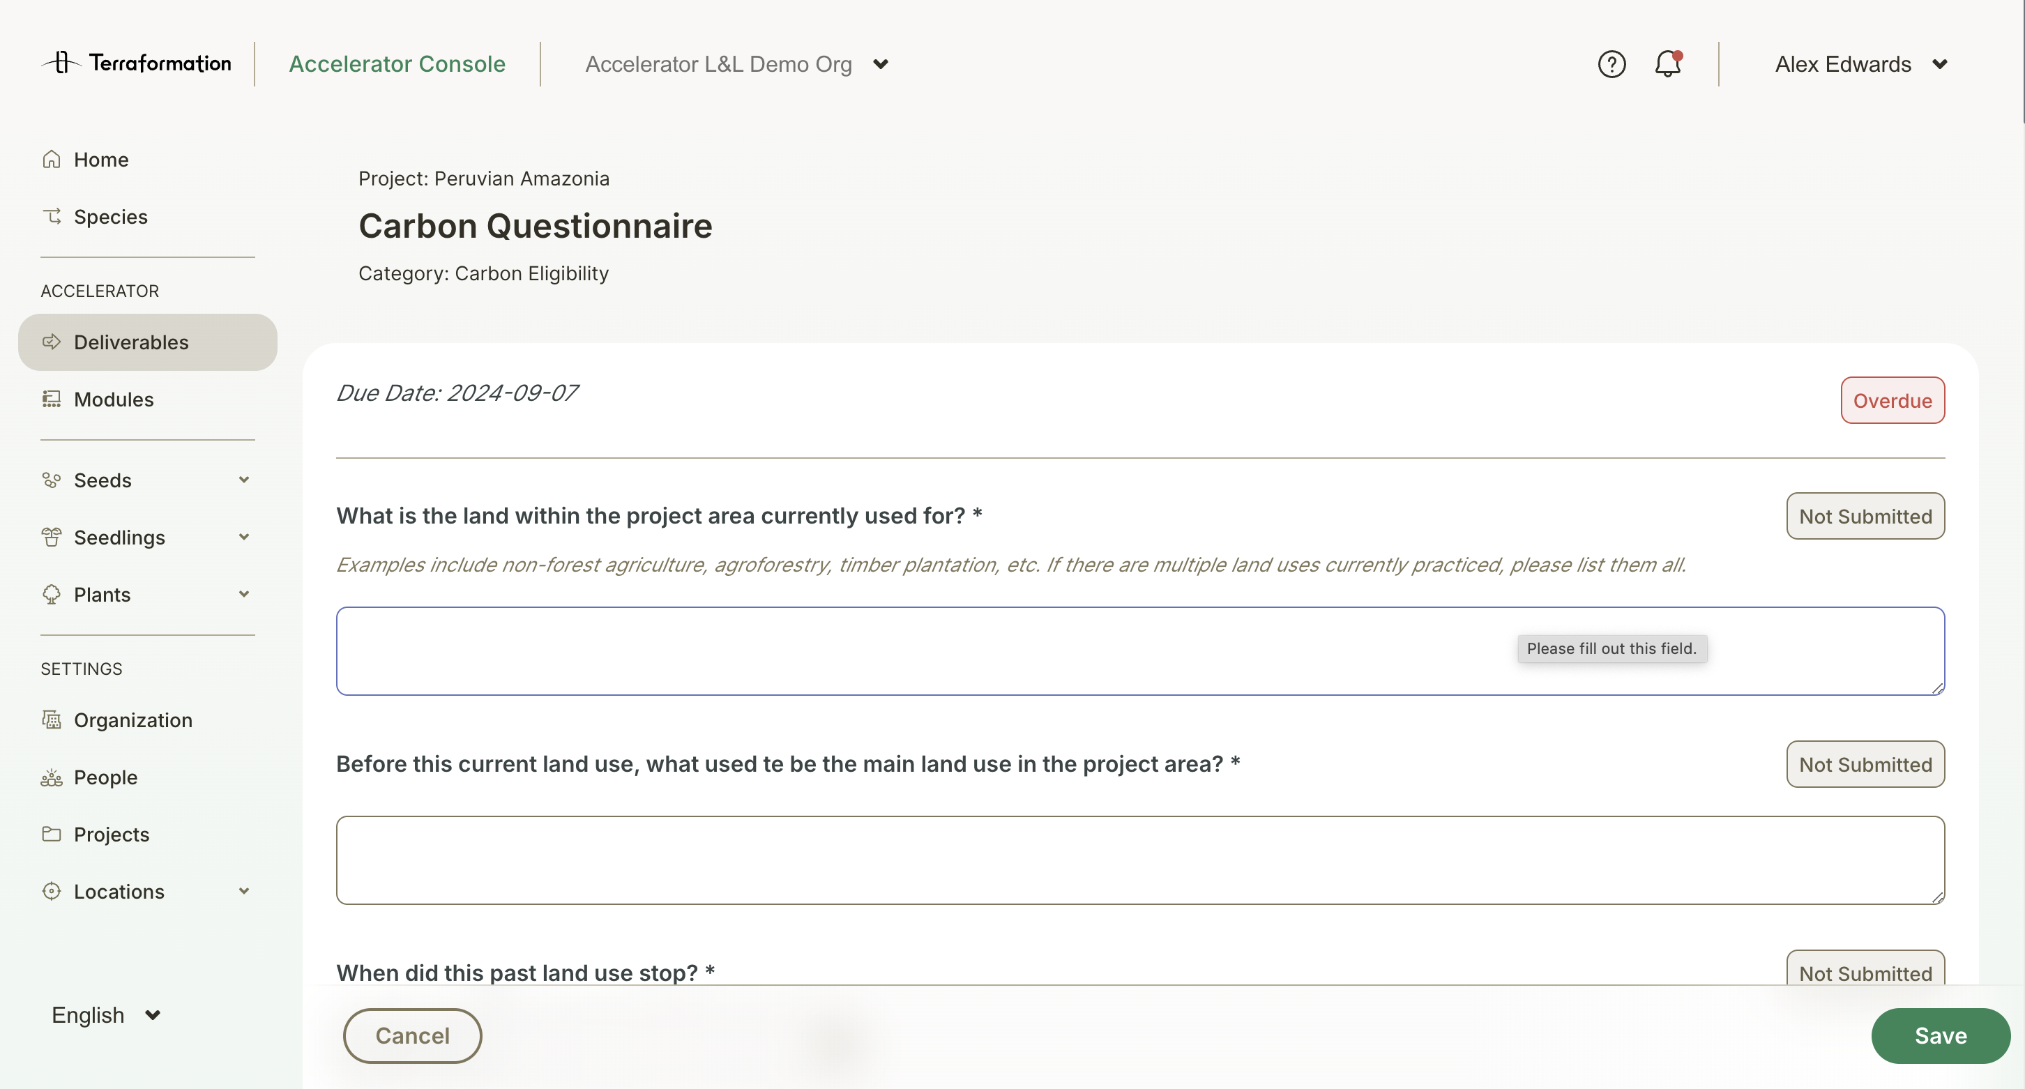Viewport: 2025px width, 1089px height.
Task: Click the Overdue status badge
Action: (x=1892, y=400)
